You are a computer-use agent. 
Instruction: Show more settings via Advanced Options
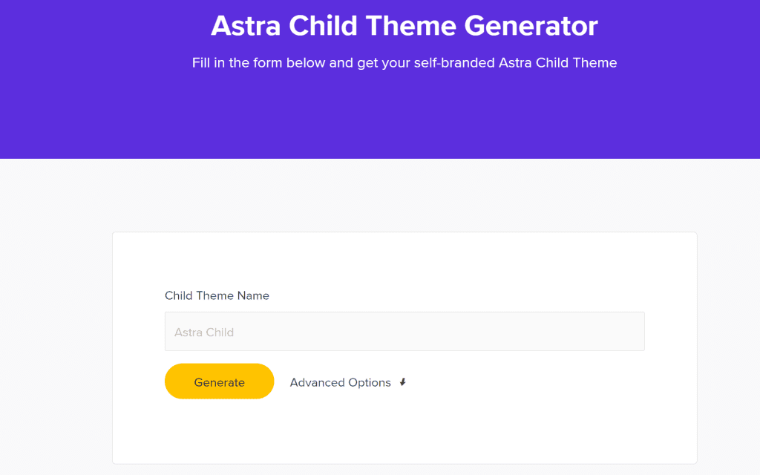pos(348,382)
